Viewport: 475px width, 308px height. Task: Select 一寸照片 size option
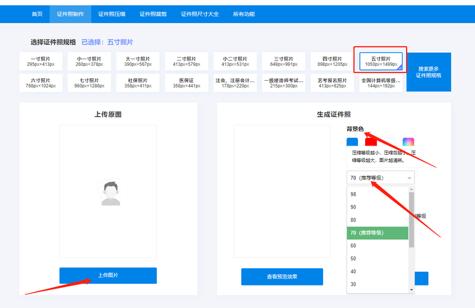tap(41, 61)
